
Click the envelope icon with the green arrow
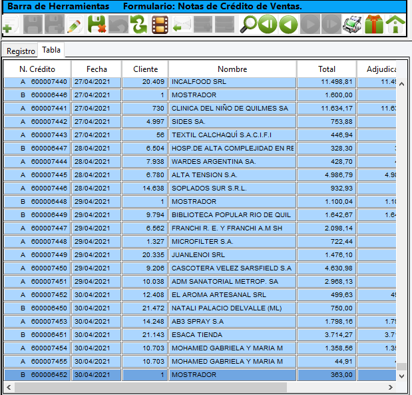point(182,25)
